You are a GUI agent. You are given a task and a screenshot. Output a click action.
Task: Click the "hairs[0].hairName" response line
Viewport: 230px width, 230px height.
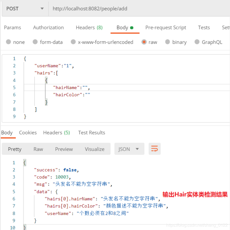[102, 199]
